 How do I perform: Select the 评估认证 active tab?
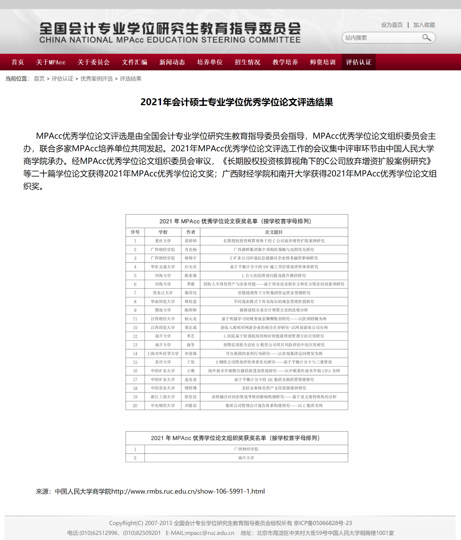pos(359,62)
